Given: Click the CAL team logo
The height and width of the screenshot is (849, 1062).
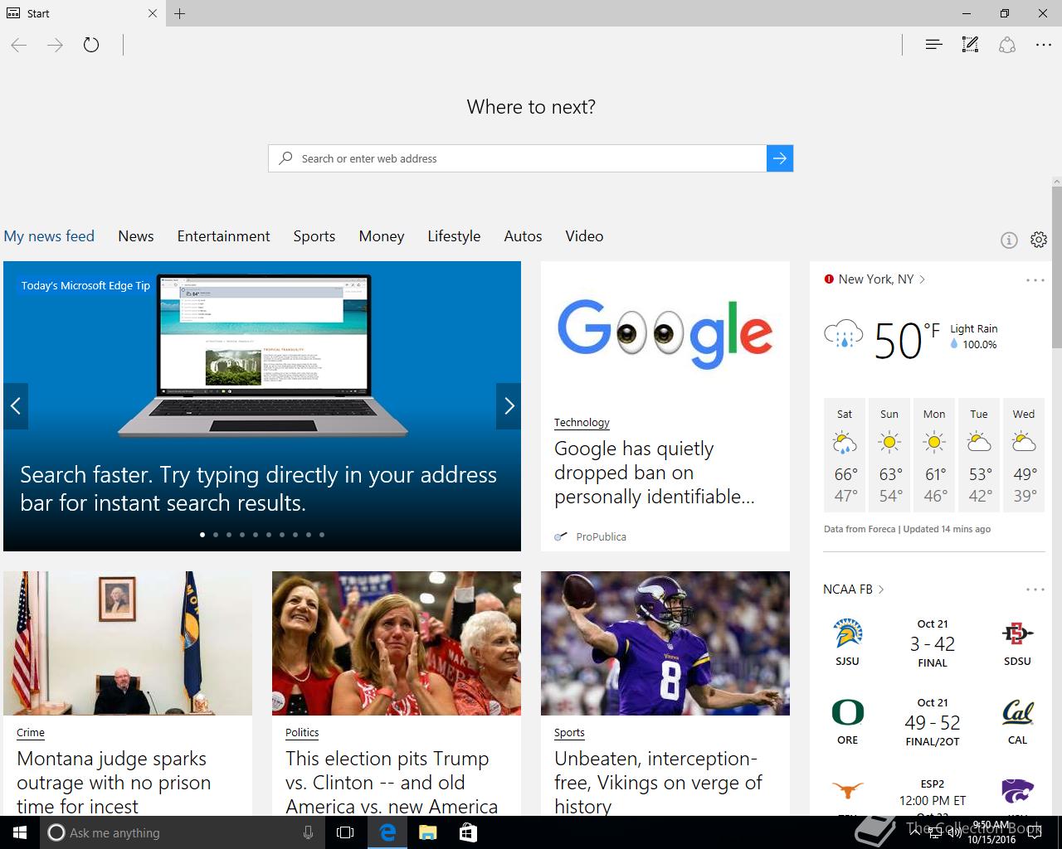Looking at the screenshot, I should pyautogui.click(x=1017, y=713).
